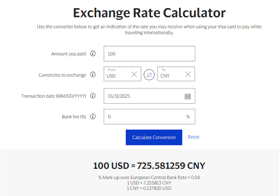Click info icon beside Currencies to exchange
The image size is (279, 196).
pos(93,75)
